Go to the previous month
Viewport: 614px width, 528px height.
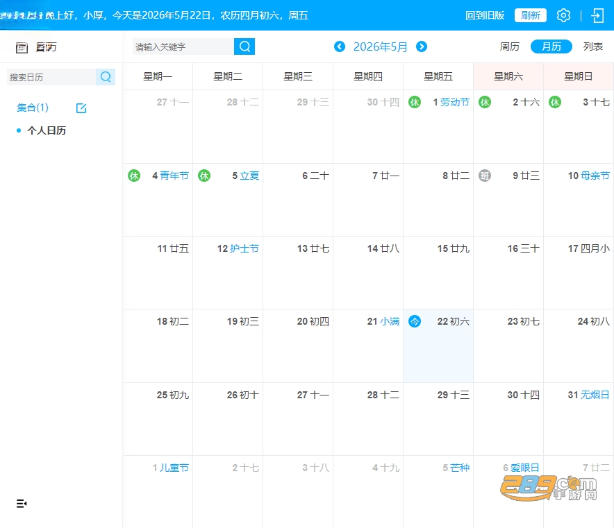340,46
